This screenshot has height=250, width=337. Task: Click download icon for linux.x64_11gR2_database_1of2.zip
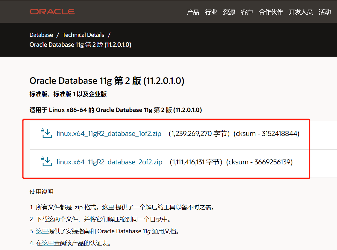point(47,133)
